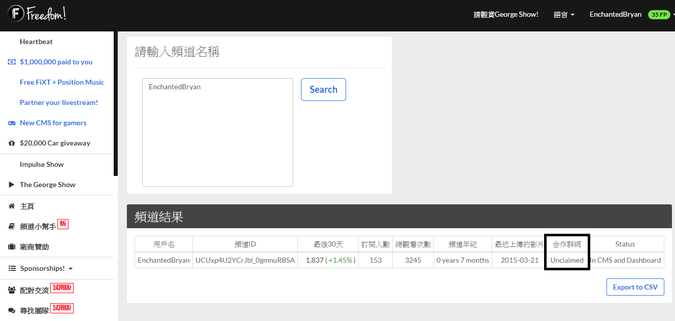
Task: Click the play icon beside The George Show
Action: pos(12,185)
